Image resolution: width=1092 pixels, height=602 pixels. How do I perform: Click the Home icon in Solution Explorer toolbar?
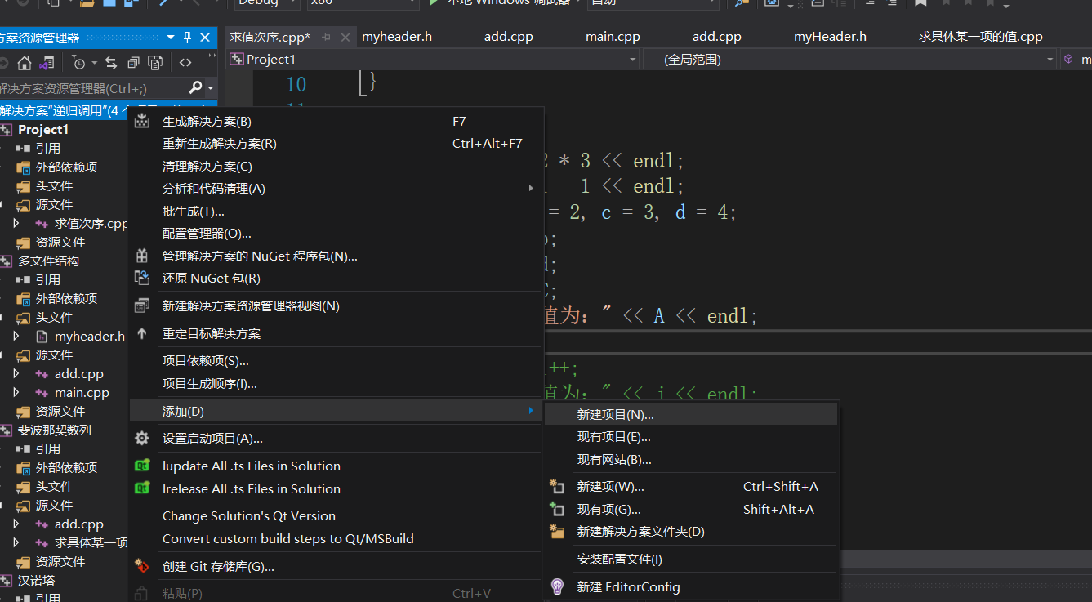[25, 63]
